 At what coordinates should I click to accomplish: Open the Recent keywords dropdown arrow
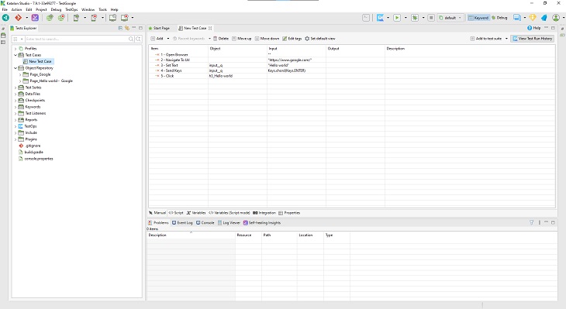[x=209, y=39]
